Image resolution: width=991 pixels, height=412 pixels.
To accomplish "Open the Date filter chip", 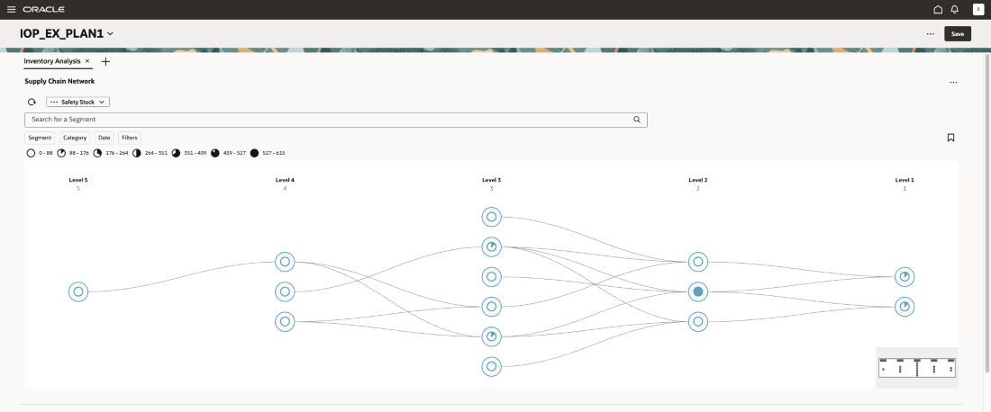I will [x=105, y=138].
